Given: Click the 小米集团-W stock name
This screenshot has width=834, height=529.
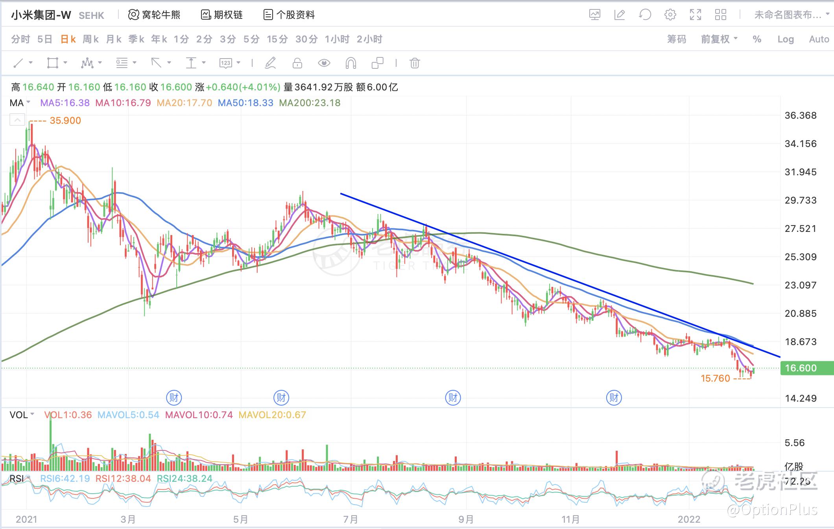Looking at the screenshot, I should (41, 15).
